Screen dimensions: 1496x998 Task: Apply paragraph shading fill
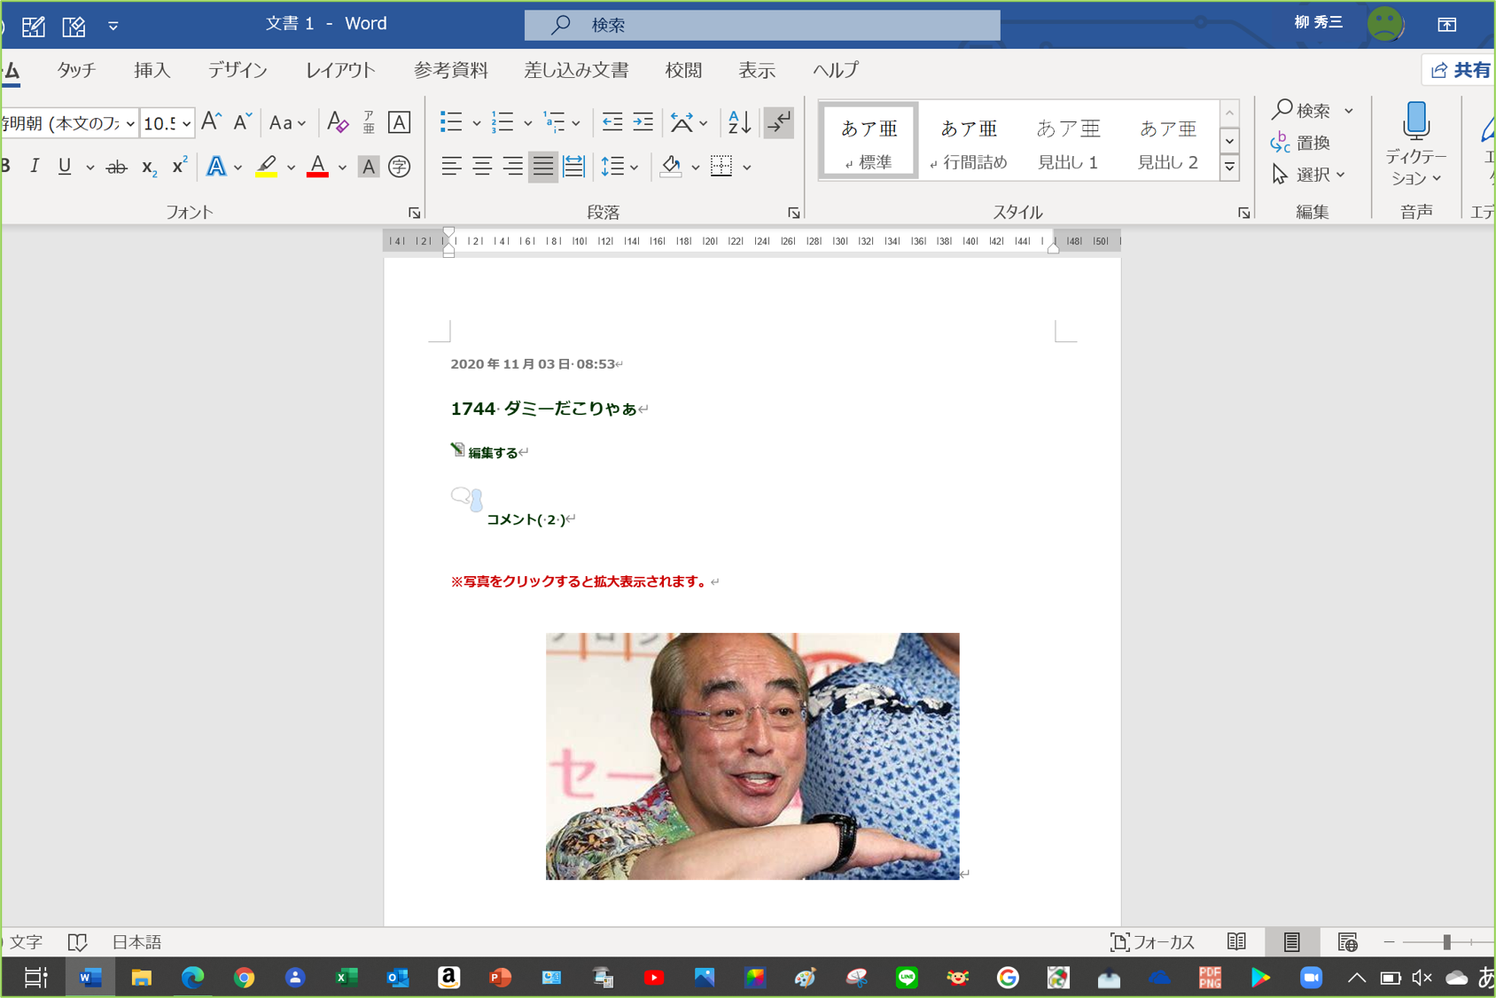(671, 166)
